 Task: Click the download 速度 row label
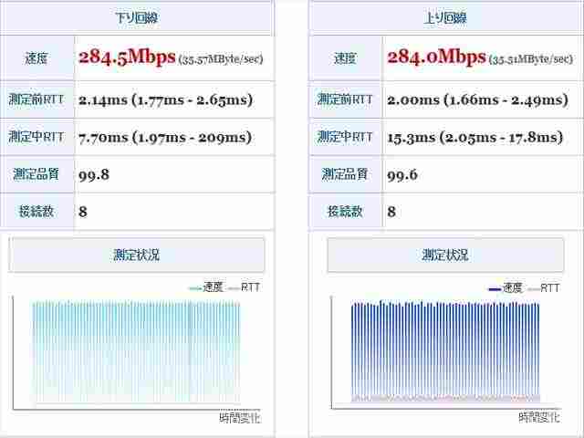(x=36, y=58)
